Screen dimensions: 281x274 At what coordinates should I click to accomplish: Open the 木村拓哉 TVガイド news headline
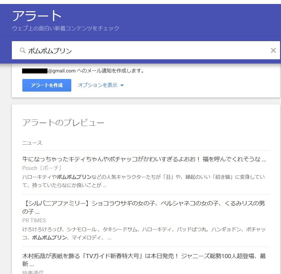[144, 260]
